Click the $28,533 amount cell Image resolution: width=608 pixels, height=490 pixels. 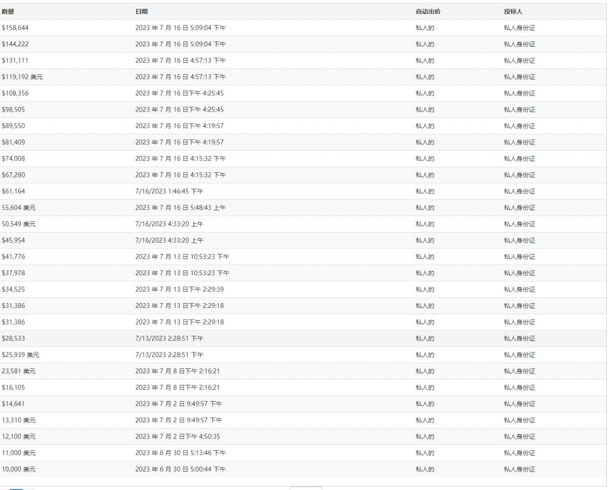pos(13,339)
